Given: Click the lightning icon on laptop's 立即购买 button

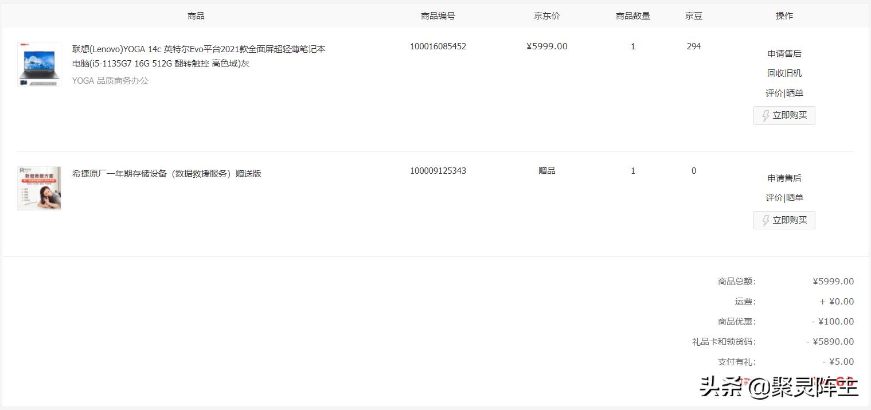Looking at the screenshot, I should tap(766, 115).
